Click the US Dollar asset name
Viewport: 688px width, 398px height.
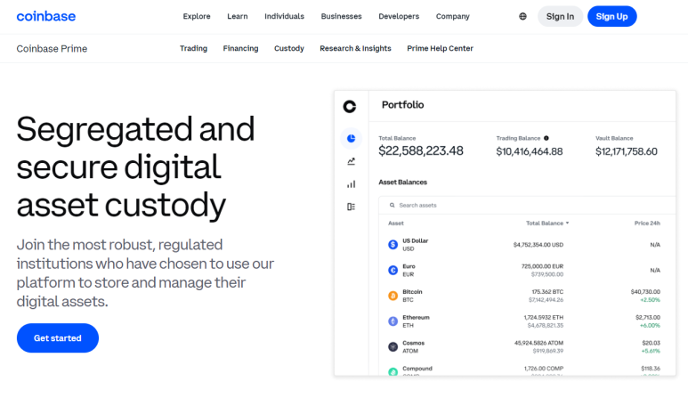point(415,240)
